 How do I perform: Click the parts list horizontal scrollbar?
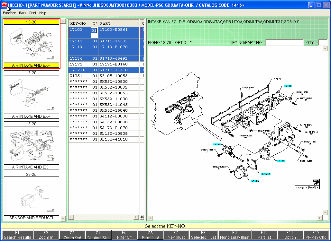click(104, 217)
